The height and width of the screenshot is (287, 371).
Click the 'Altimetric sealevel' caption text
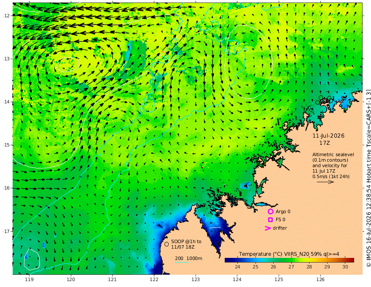coord(333,154)
